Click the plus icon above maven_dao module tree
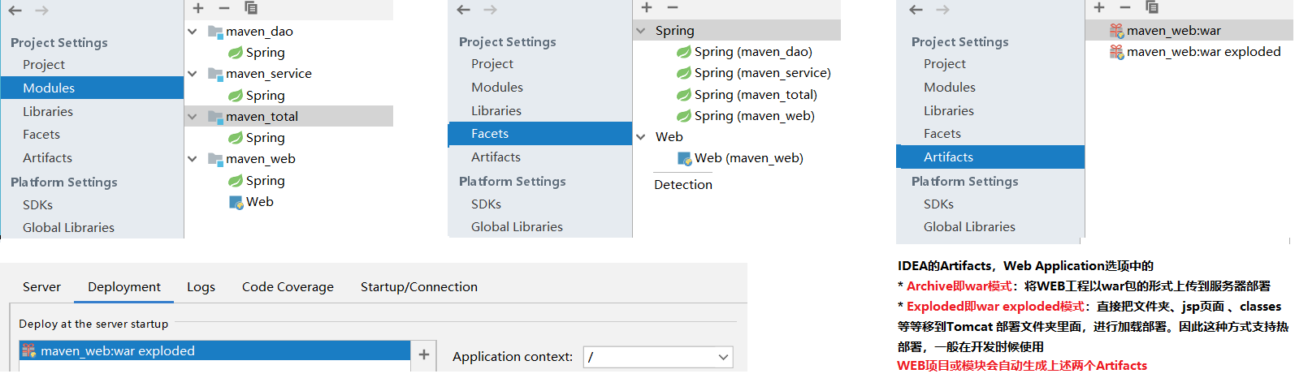The image size is (1295, 378). point(198,8)
